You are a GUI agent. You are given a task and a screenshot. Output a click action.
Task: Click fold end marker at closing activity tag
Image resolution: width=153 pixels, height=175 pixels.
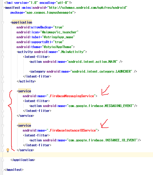3,81
